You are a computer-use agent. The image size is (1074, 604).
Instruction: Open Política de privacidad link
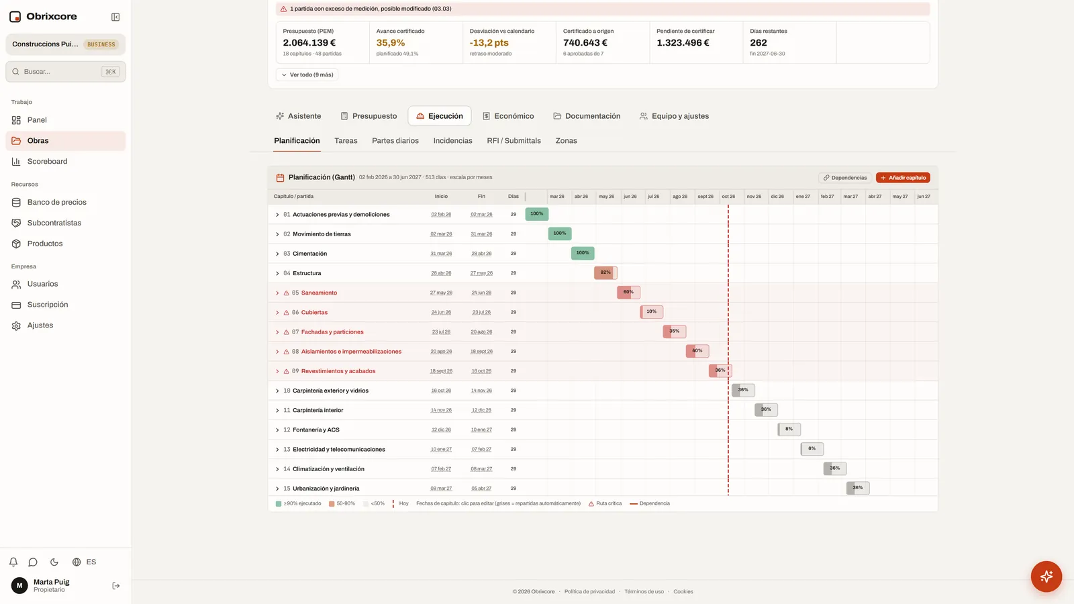589,592
